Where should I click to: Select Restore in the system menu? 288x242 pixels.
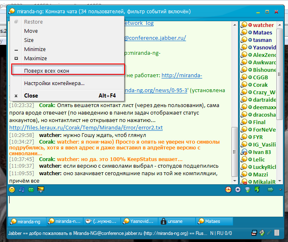coord(67,22)
